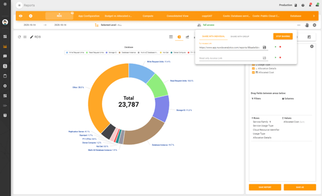Open notifications bell icon in header

point(310,5)
